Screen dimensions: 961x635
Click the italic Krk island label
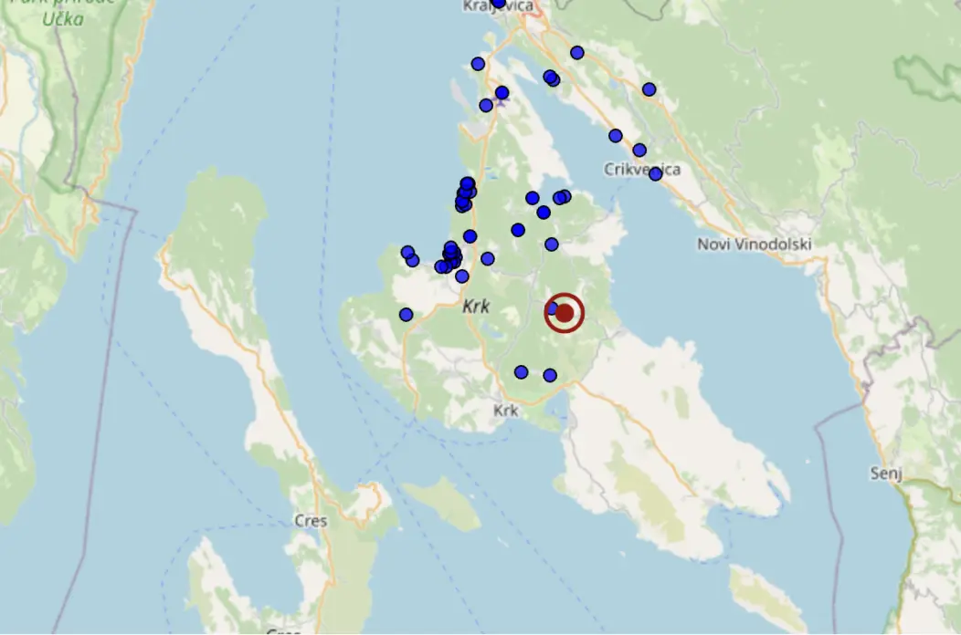click(476, 307)
